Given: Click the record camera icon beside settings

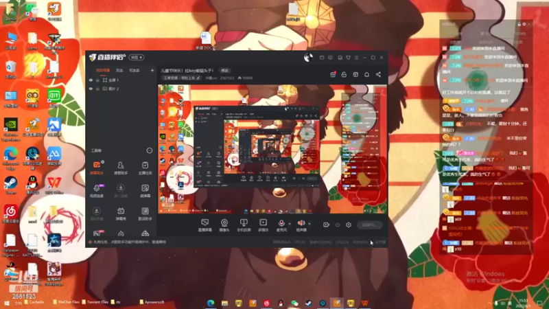Looking at the screenshot, I should [x=326, y=225].
